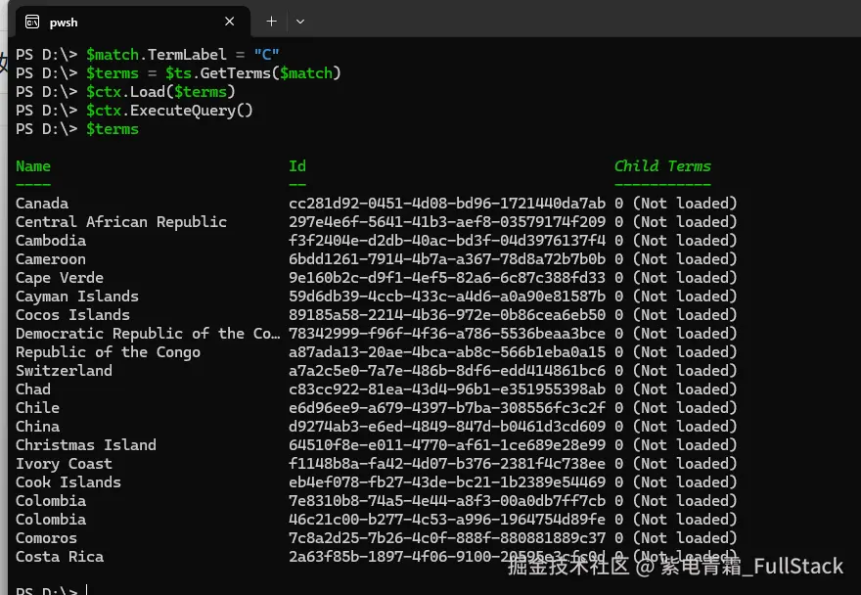This screenshot has width=861, height=595.
Task: Click the Ivory Coast term name
Action: click(x=64, y=464)
